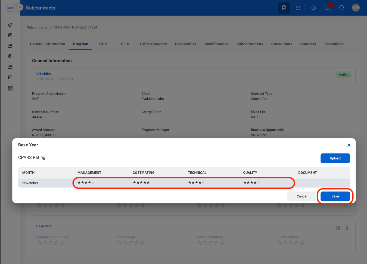Go to the Contacts tab
367x264 pixels.
pyautogui.click(x=308, y=44)
